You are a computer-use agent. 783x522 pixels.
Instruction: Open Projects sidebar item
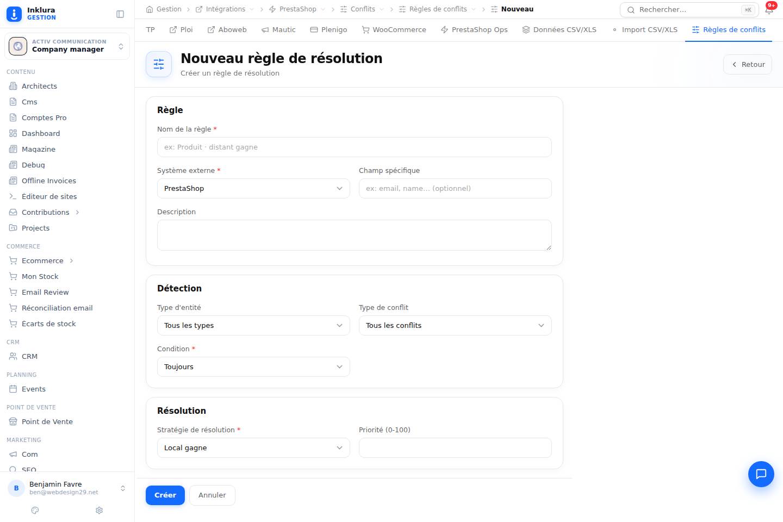(67, 228)
